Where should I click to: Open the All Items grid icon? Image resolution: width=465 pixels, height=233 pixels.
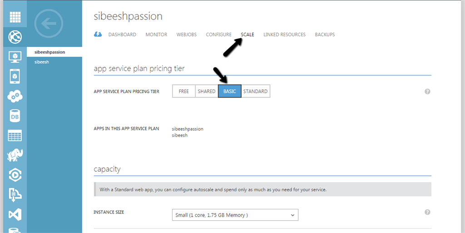point(15,16)
